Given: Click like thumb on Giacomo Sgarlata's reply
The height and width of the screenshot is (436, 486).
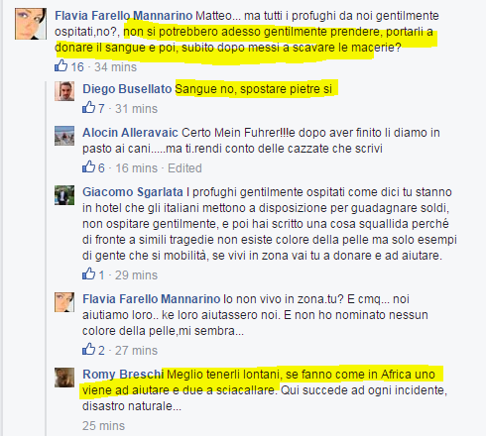Looking at the screenshot, I should coord(88,273).
